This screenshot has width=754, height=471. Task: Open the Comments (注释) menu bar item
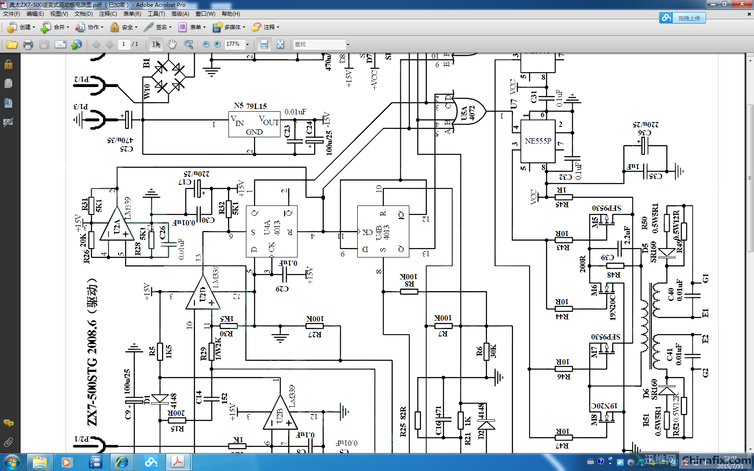coord(108,14)
